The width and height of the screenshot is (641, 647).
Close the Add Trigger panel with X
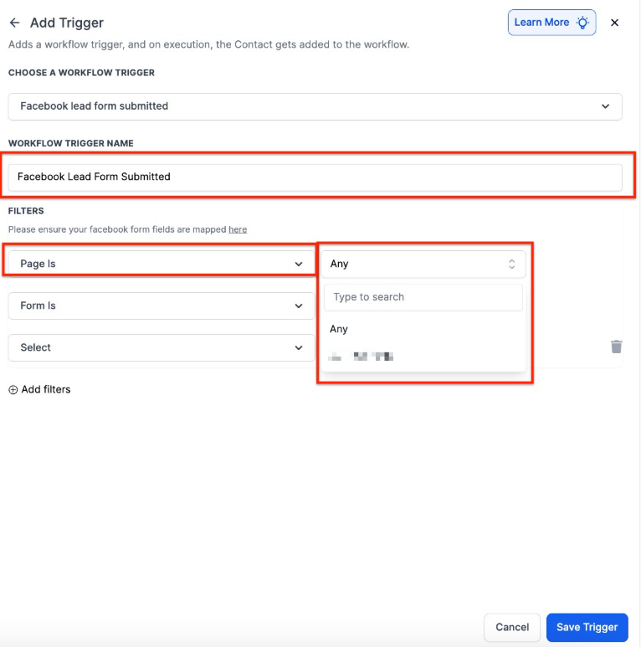[614, 23]
